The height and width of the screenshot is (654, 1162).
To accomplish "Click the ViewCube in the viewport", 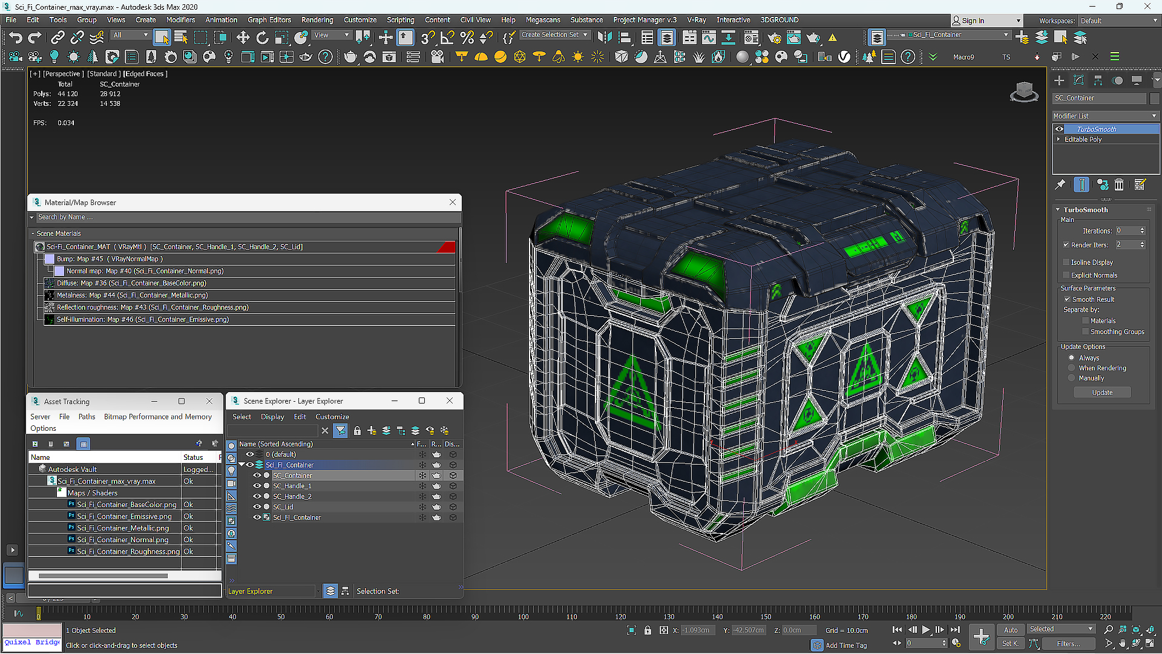I will 1024,92.
